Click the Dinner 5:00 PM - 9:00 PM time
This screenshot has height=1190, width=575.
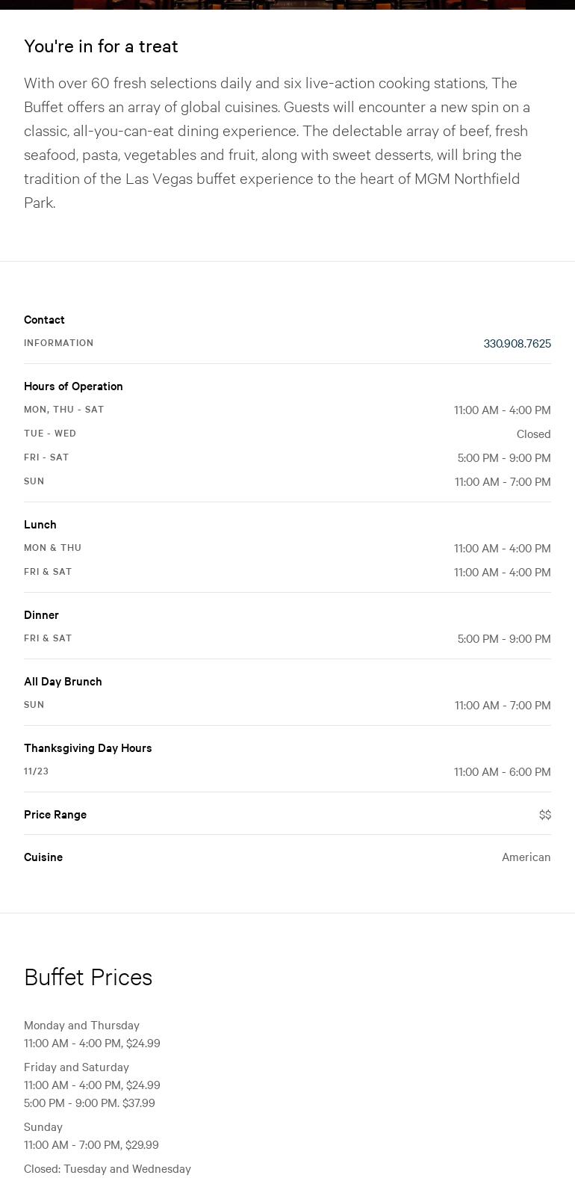click(503, 639)
